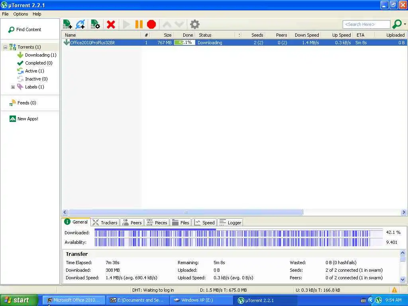The width and height of the screenshot is (408, 306).
Task: Click the 42.1% progress bar in Done column
Action: [x=184, y=43]
